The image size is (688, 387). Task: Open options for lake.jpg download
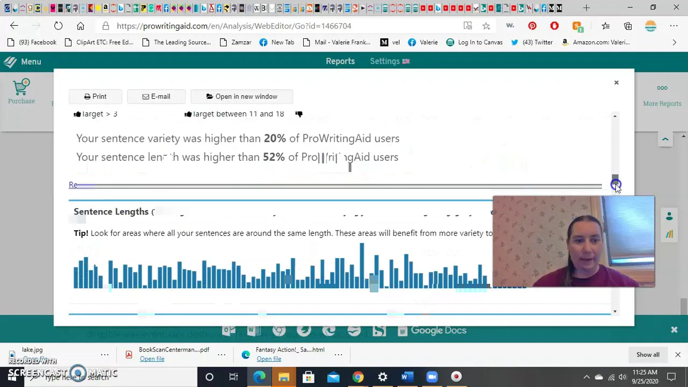point(105,355)
